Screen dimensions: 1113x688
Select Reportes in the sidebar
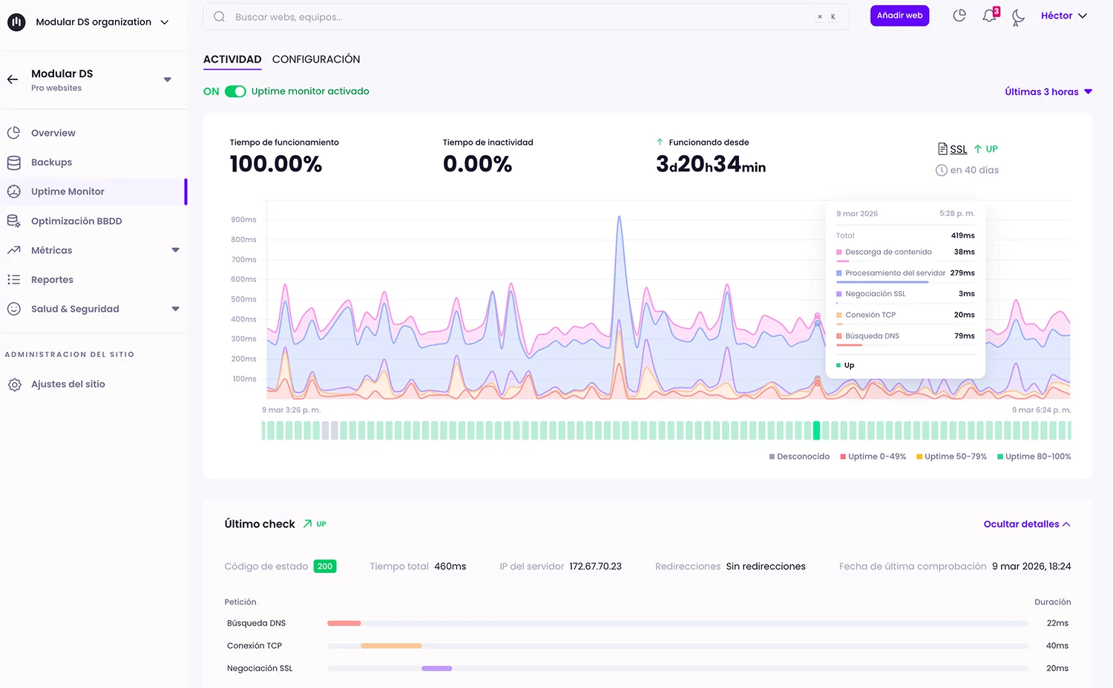click(x=51, y=279)
